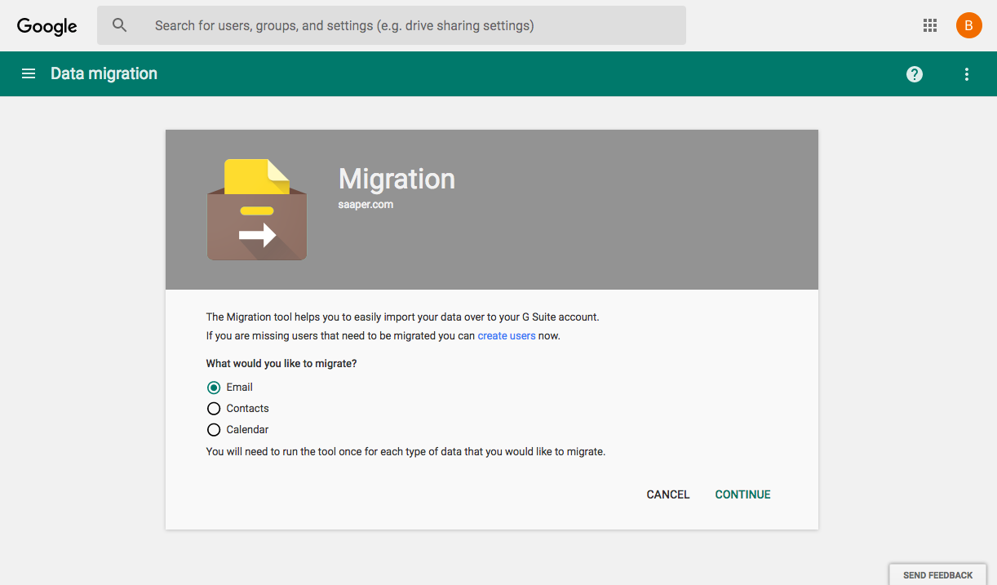997x585 pixels.
Task: Open the Google apps grid
Action: pos(930,25)
